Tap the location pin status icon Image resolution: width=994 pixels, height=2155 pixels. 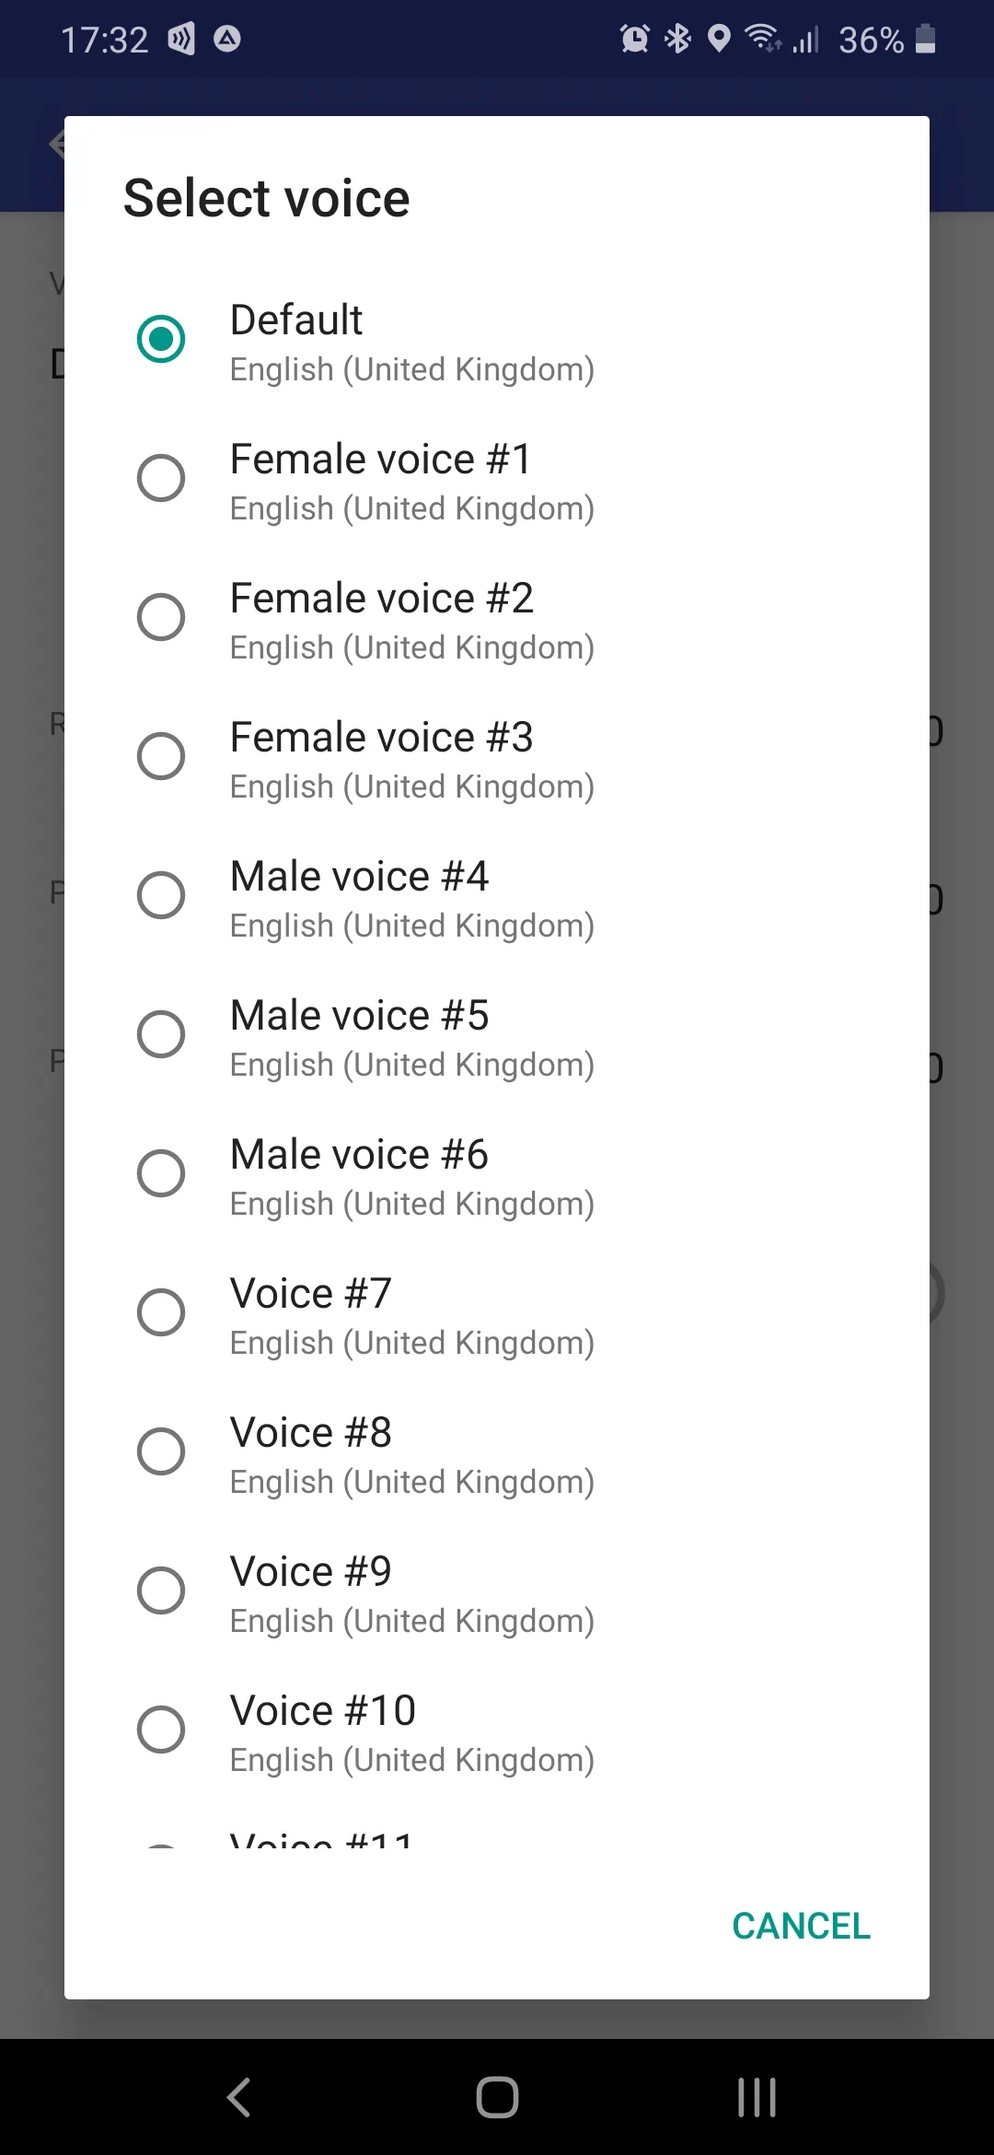(x=719, y=39)
